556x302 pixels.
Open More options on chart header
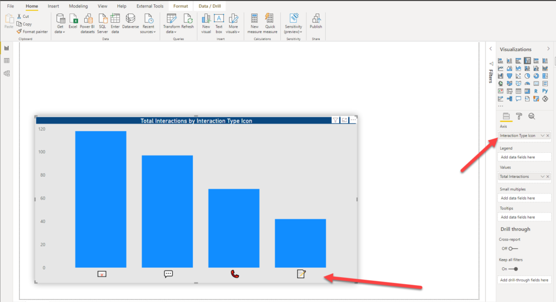(x=353, y=120)
